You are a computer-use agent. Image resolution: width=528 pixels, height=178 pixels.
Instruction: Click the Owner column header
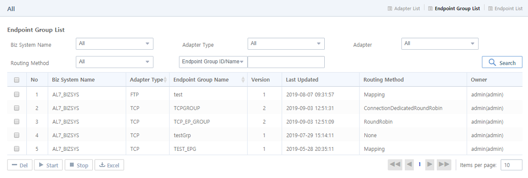click(479, 80)
